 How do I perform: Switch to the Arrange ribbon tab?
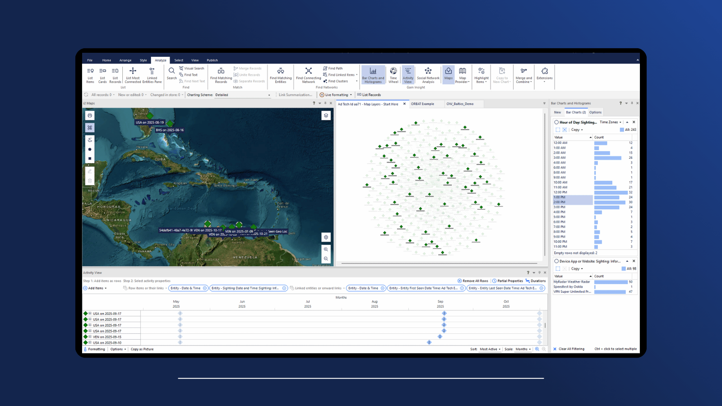click(x=125, y=60)
